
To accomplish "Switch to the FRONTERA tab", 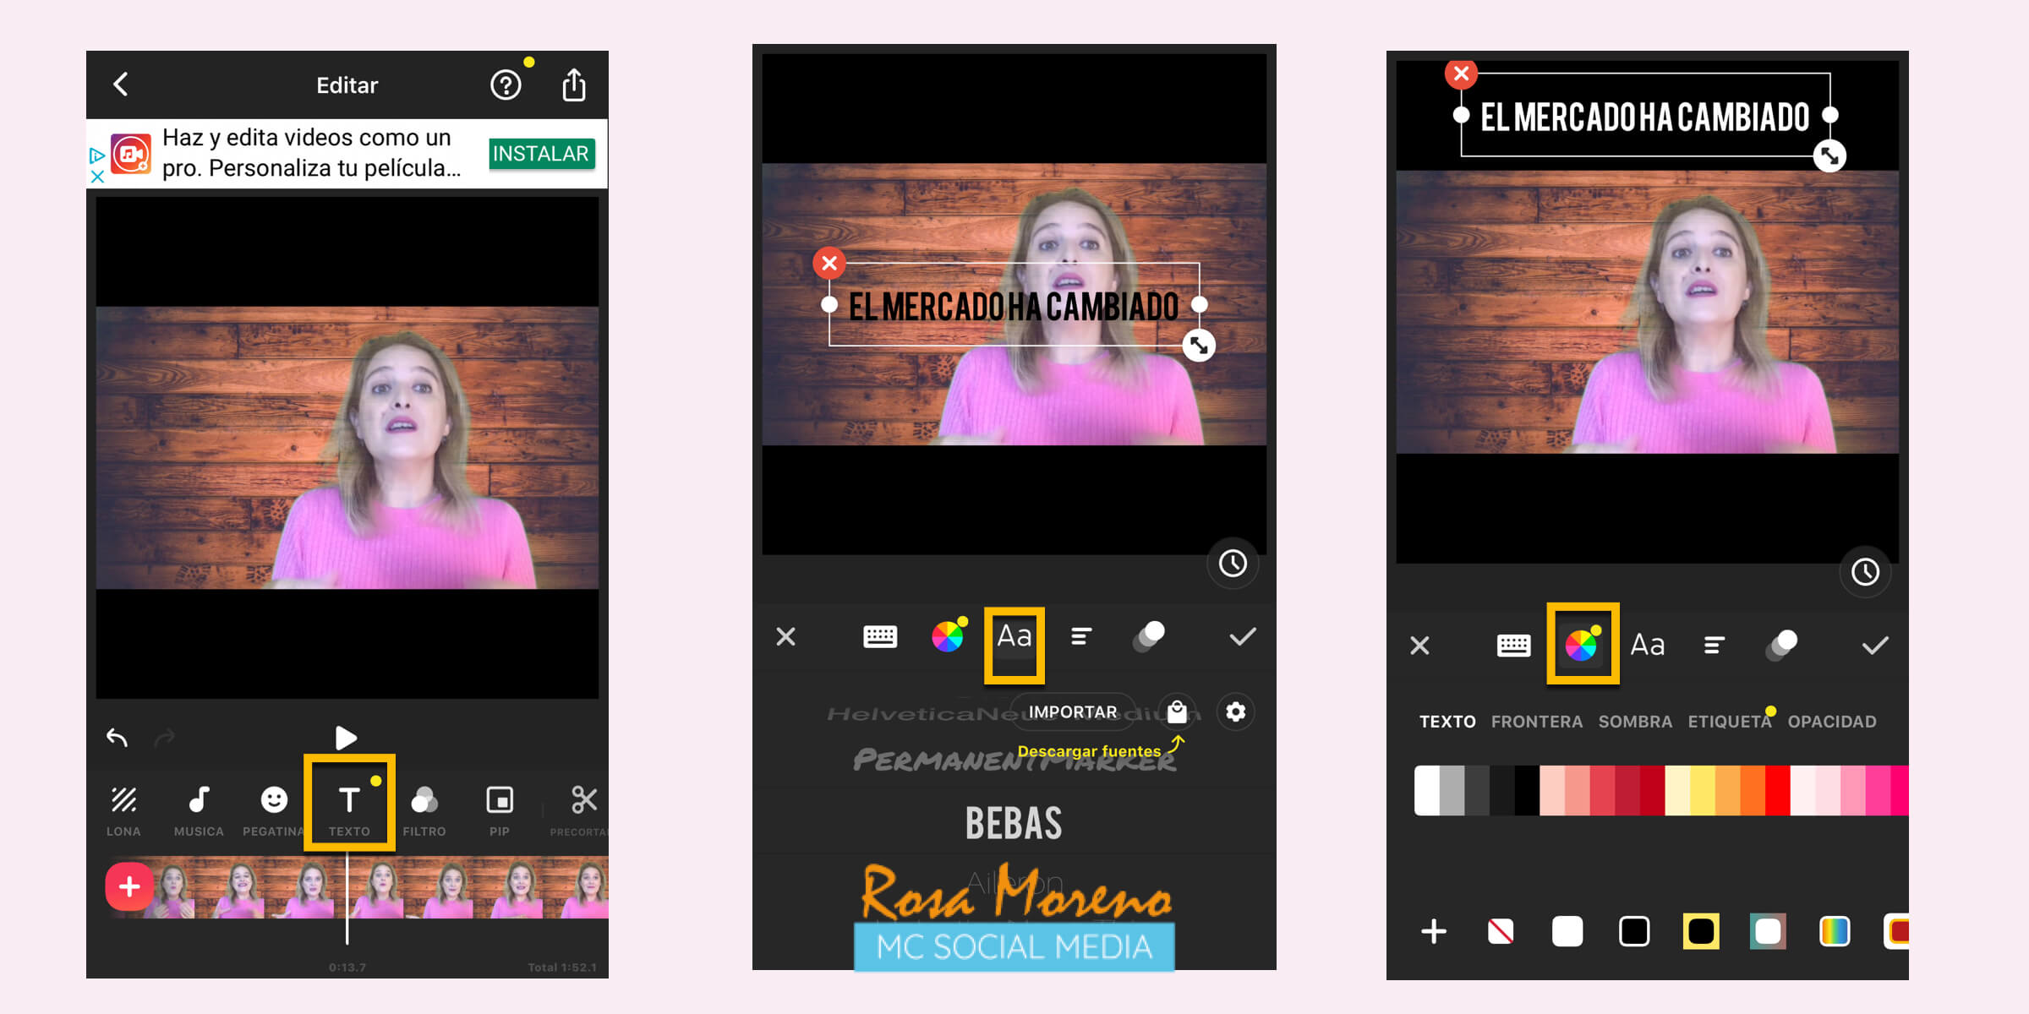I will pyautogui.click(x=1536, y=722).
